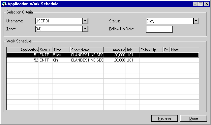The width and height of the screenshot is (211, 125).
Task: Click the Application column header
Action: [x=23, y=50]
